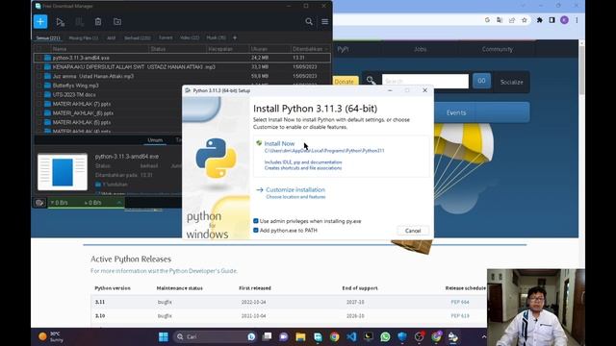The height and width of the screenshot is (346, 616).
Task: Open the Events menu on python.org
Action: click(455, 112)
